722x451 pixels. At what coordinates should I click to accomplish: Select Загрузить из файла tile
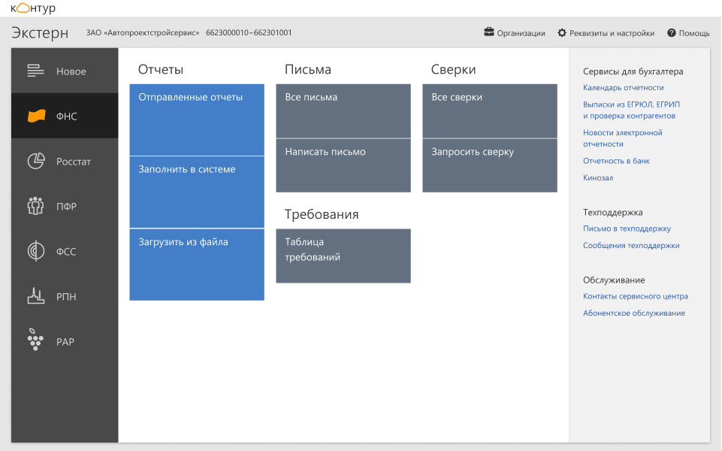pyautogui.click(x=197, y=265)
